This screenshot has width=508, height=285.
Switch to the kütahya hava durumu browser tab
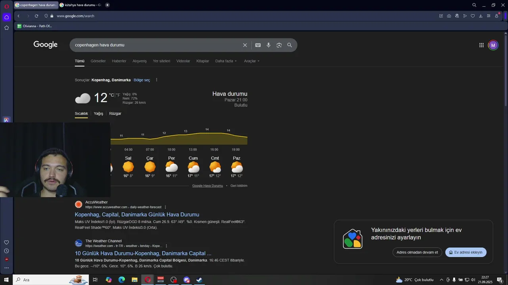[x=81, y=5]
